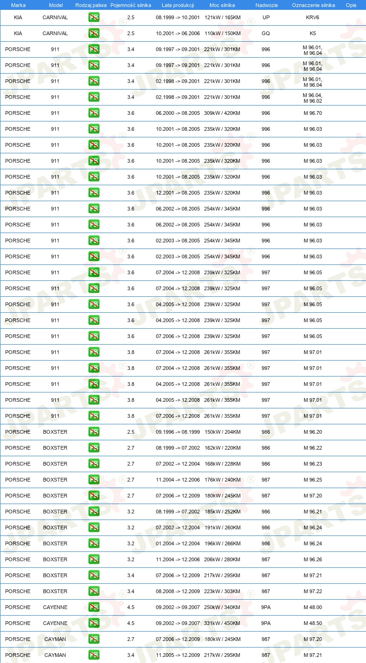This screenshot has width=366, height=663.
Task: Click the Lata produkcji column header
Action: pyautogui.click(x=178, y=5)
